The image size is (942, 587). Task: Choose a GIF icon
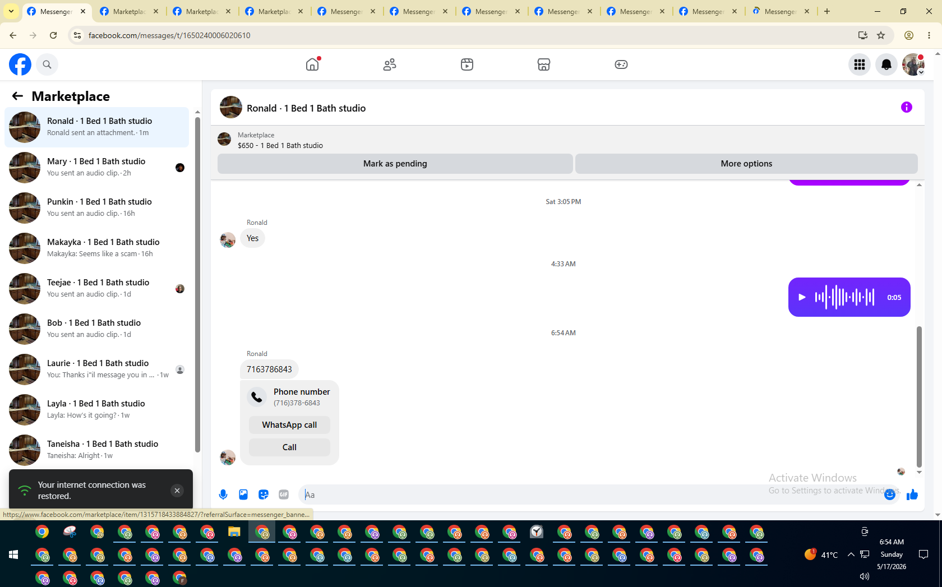tap(284, 494)
